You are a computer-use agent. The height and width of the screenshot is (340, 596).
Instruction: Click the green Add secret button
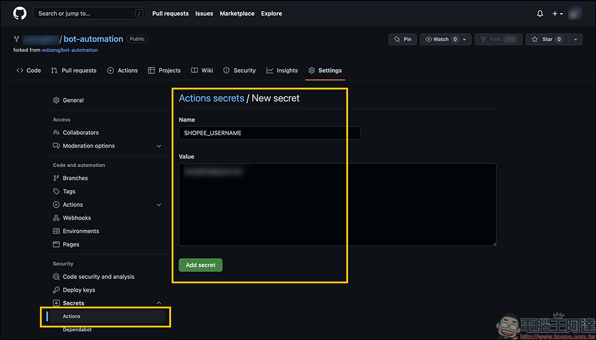pos(200,265)
